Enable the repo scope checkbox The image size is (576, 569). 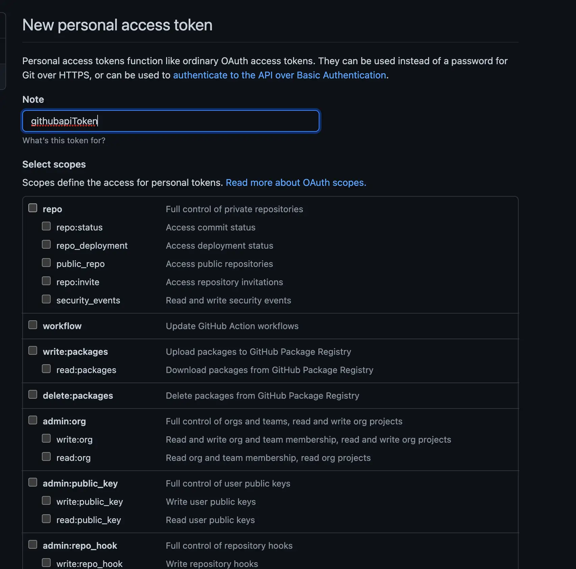pyautogui.click(x=33, y=208)
